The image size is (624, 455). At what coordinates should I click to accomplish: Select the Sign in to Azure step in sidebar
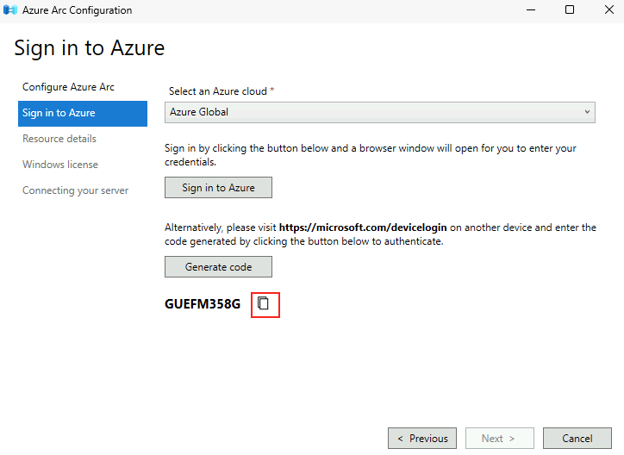[x=83, y=114]
